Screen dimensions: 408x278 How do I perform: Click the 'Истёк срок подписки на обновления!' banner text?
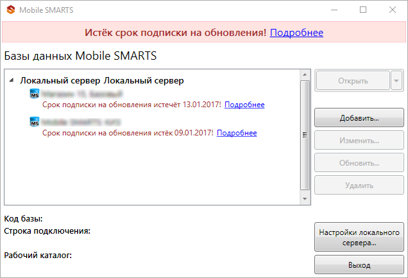[176, 33]
